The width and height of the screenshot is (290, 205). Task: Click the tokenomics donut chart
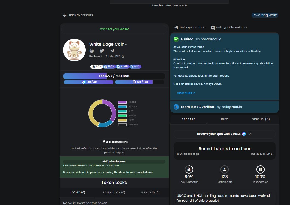(x=102, y=113)
